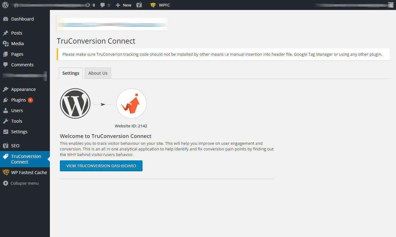
Task: Click the blurred banner image above title
Action: click(x=112, y=24)
